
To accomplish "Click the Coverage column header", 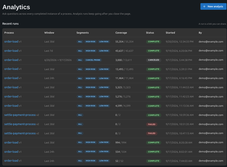I will click(x=121, y=33).
